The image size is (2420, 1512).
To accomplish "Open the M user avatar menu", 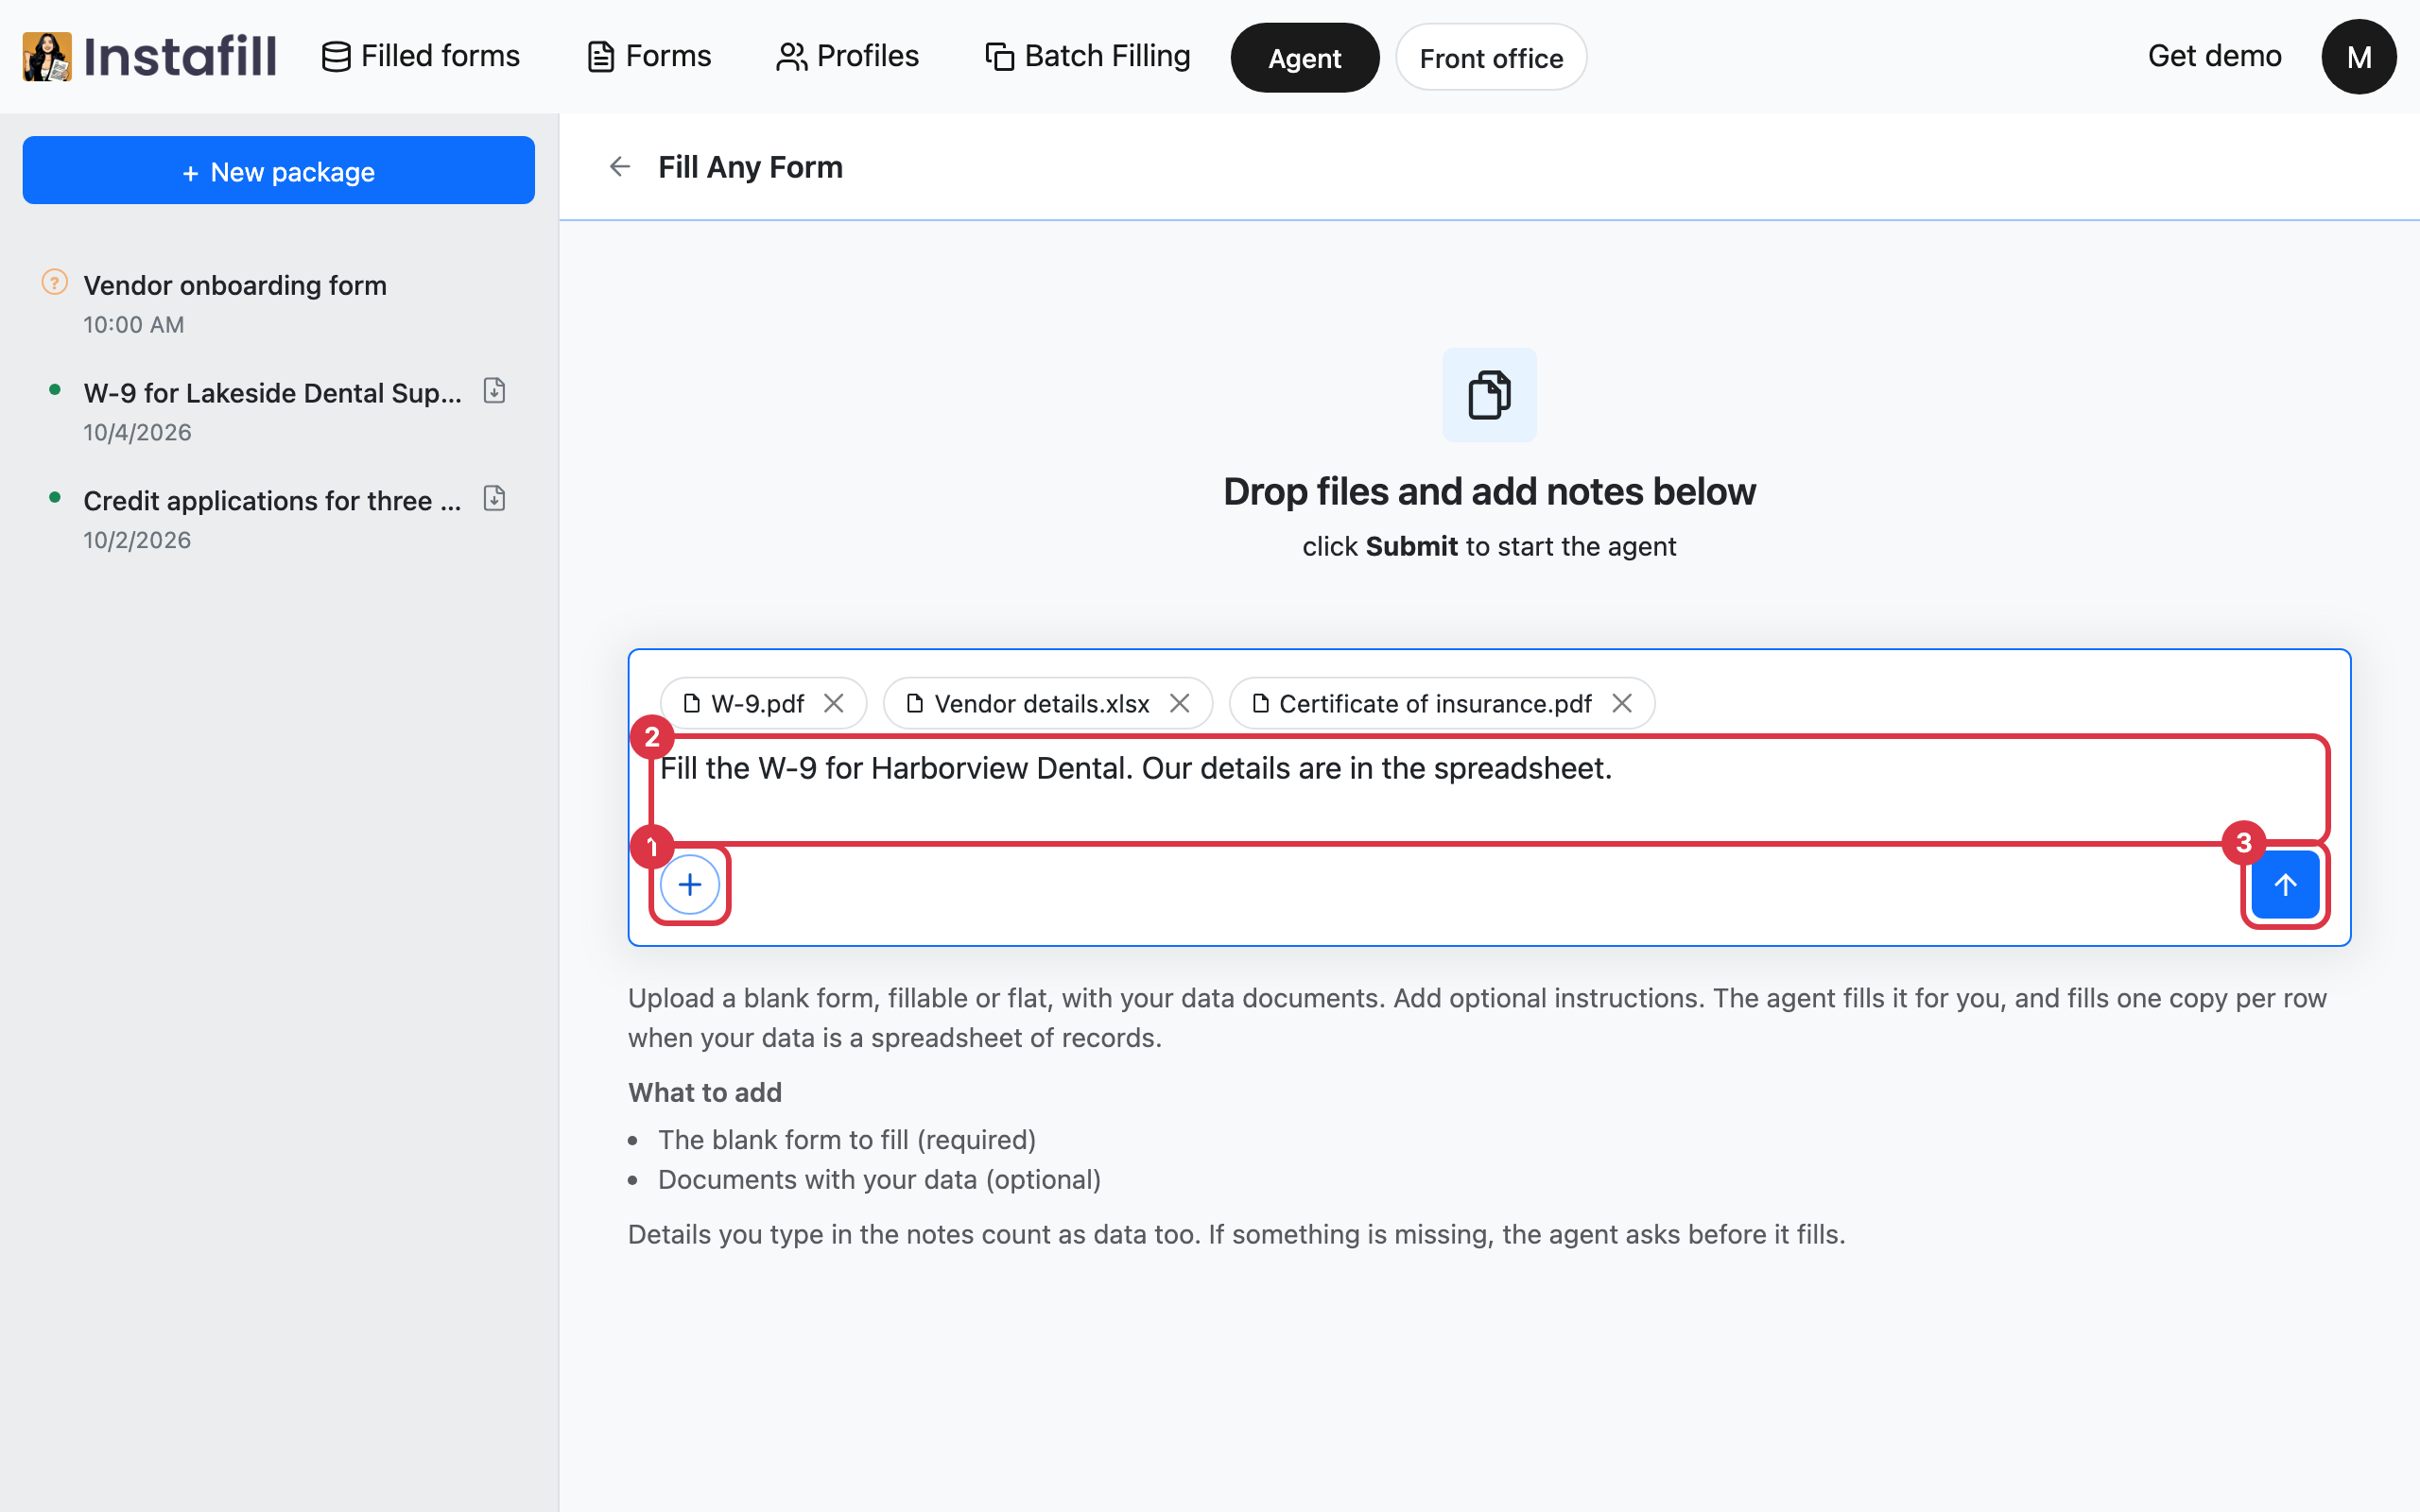I will coord(2358,57).
